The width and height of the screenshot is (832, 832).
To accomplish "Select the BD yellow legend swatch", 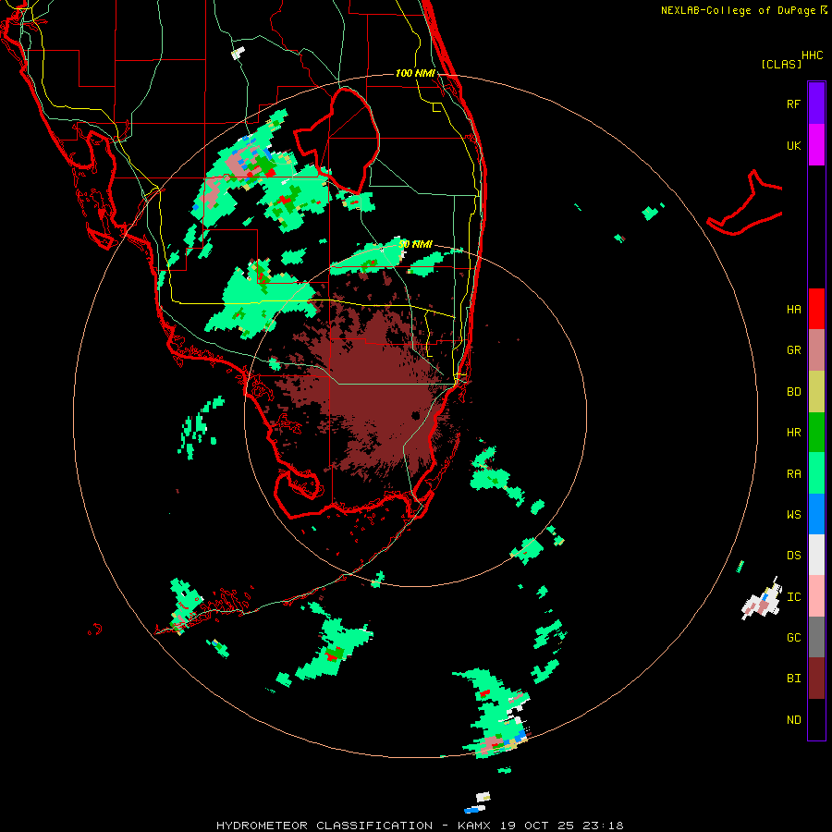I will click(x=816, y=392).
